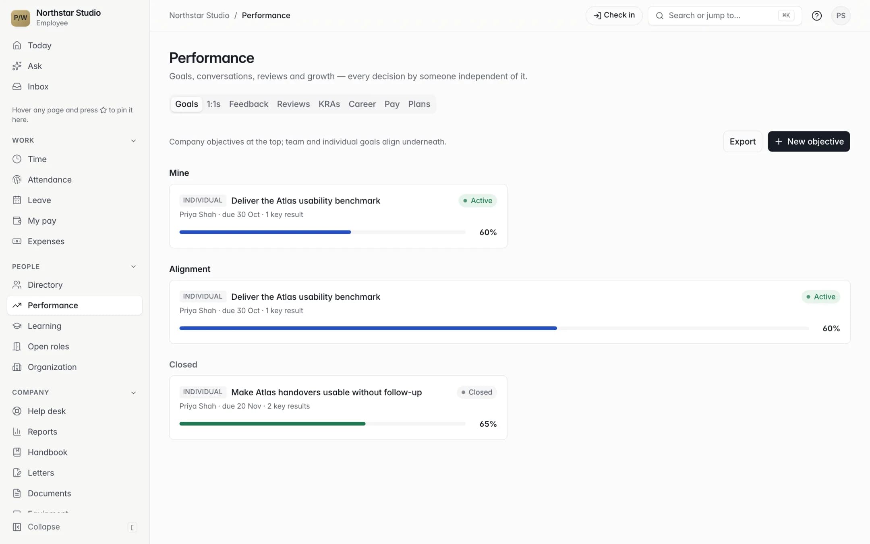Switch to the Feedback tab
The height and width of the screenshot is (544, 870).
[x=249, y=104]
